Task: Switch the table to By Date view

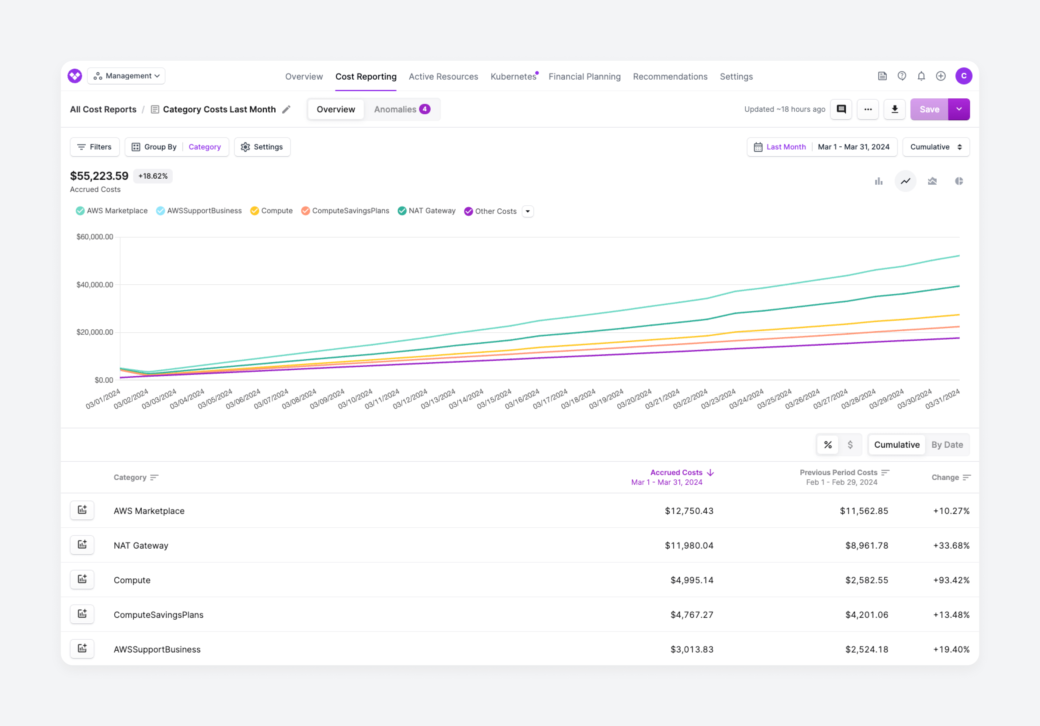Action: (x=948, y=445)
